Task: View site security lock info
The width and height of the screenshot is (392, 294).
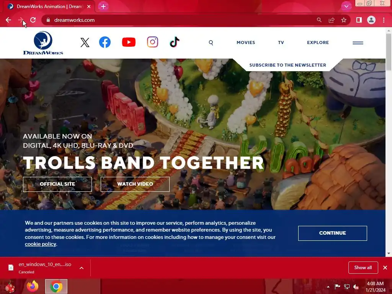Action: click(48, 20)
